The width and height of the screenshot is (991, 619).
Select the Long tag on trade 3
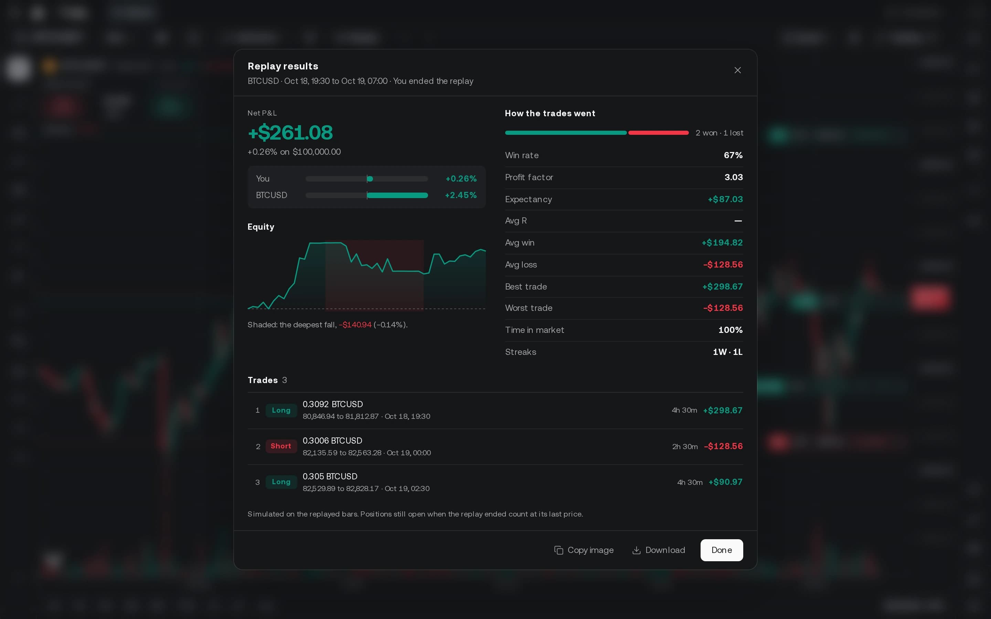[281, 482]
